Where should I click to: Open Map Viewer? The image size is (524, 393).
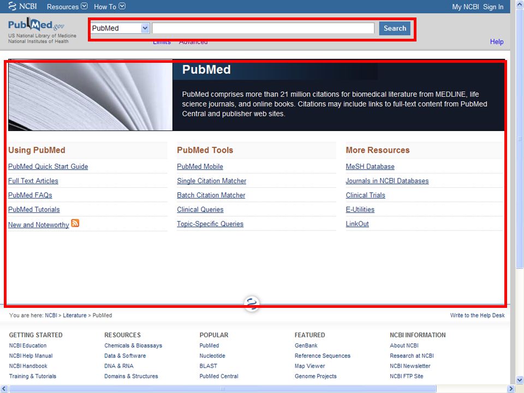pos(310,366)
